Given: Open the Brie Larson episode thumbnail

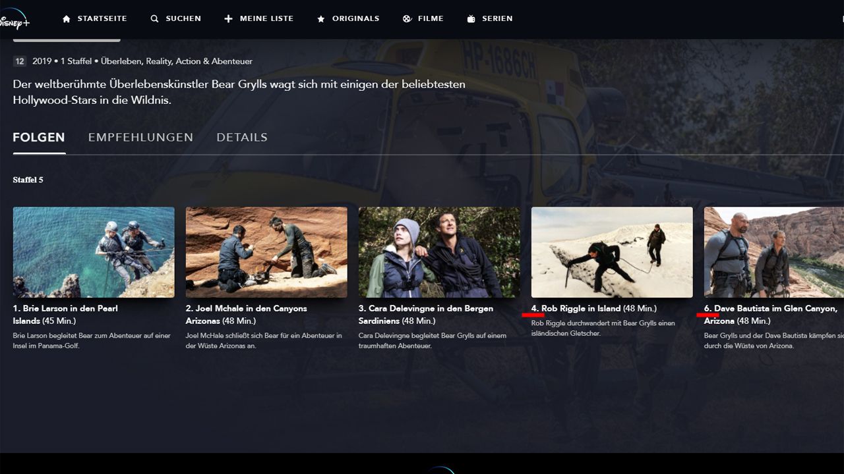Looking at the screenshot, I should 94,252.
